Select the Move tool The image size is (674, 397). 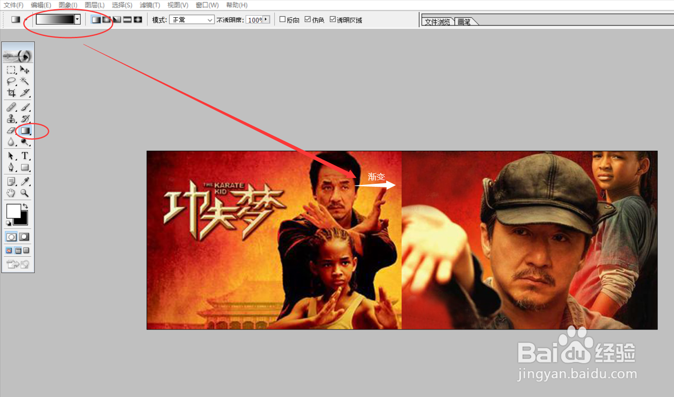25,70
